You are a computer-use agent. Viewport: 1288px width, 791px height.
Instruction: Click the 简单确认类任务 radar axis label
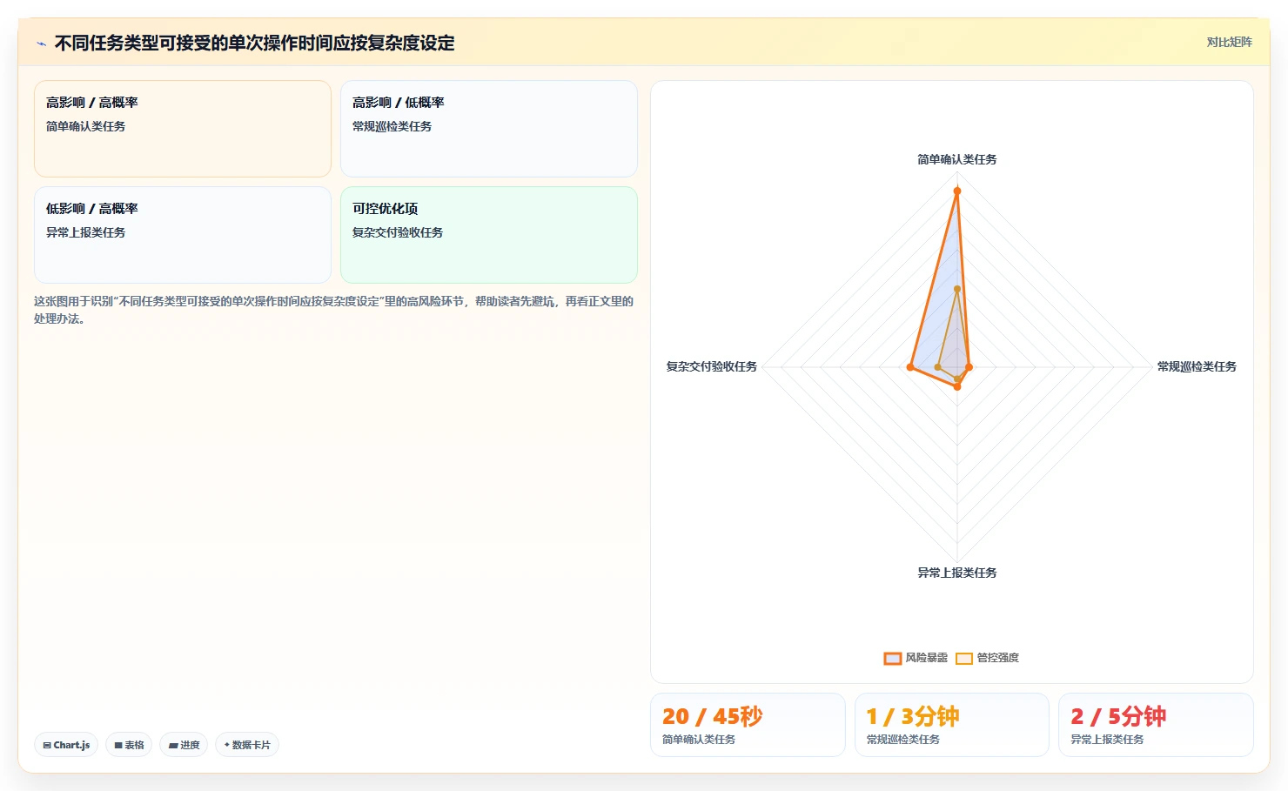957,159
